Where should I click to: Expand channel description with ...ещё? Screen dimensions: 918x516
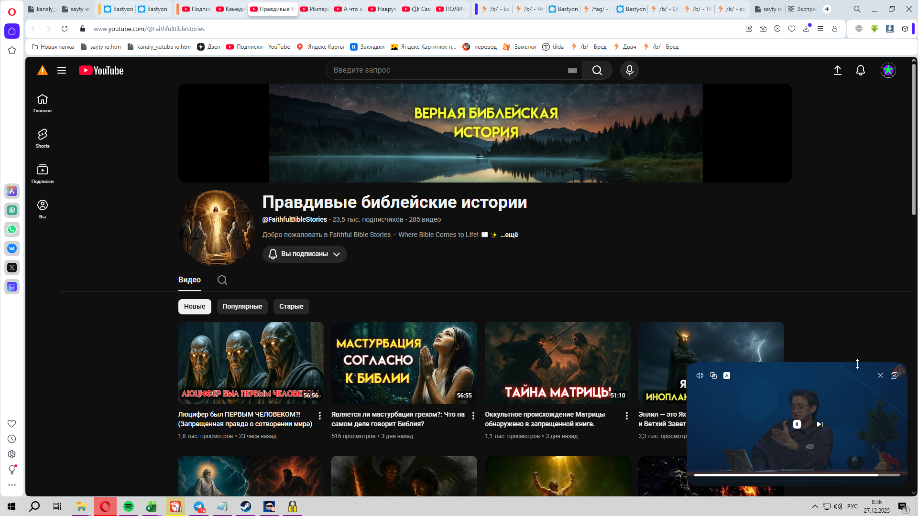point(509,235)
